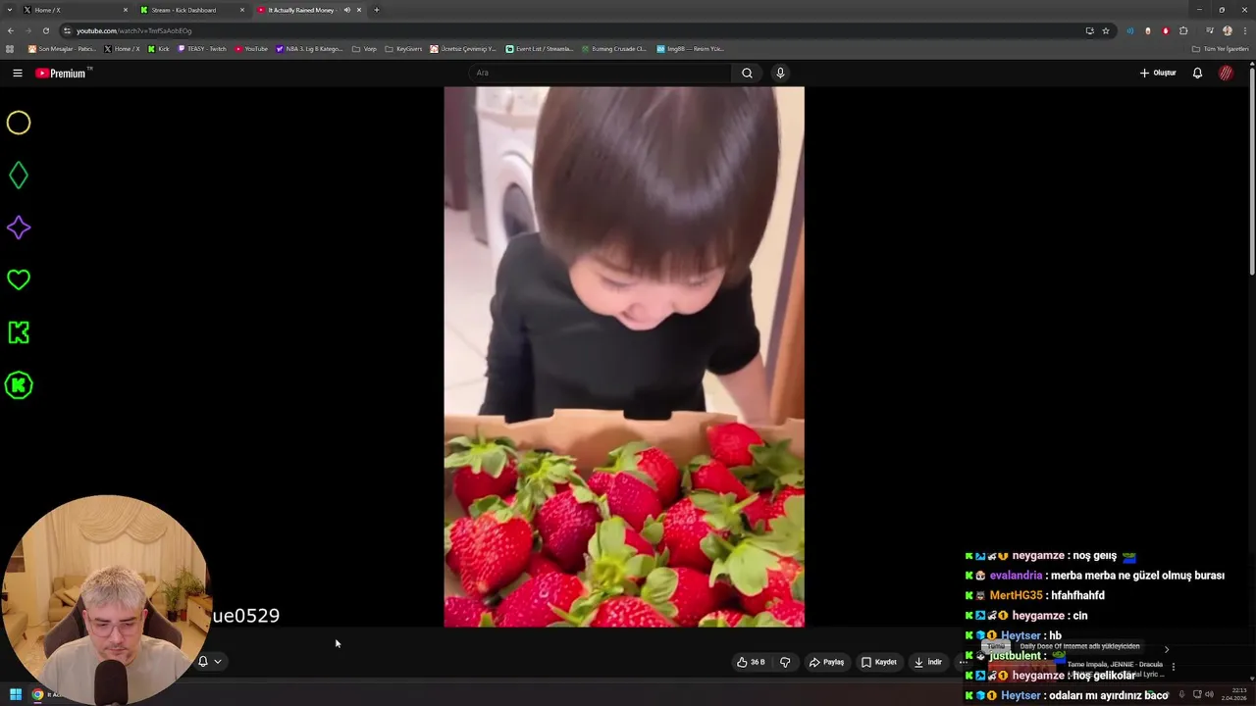Close the Stream - Kick Dashboard tab

[242, 10]
